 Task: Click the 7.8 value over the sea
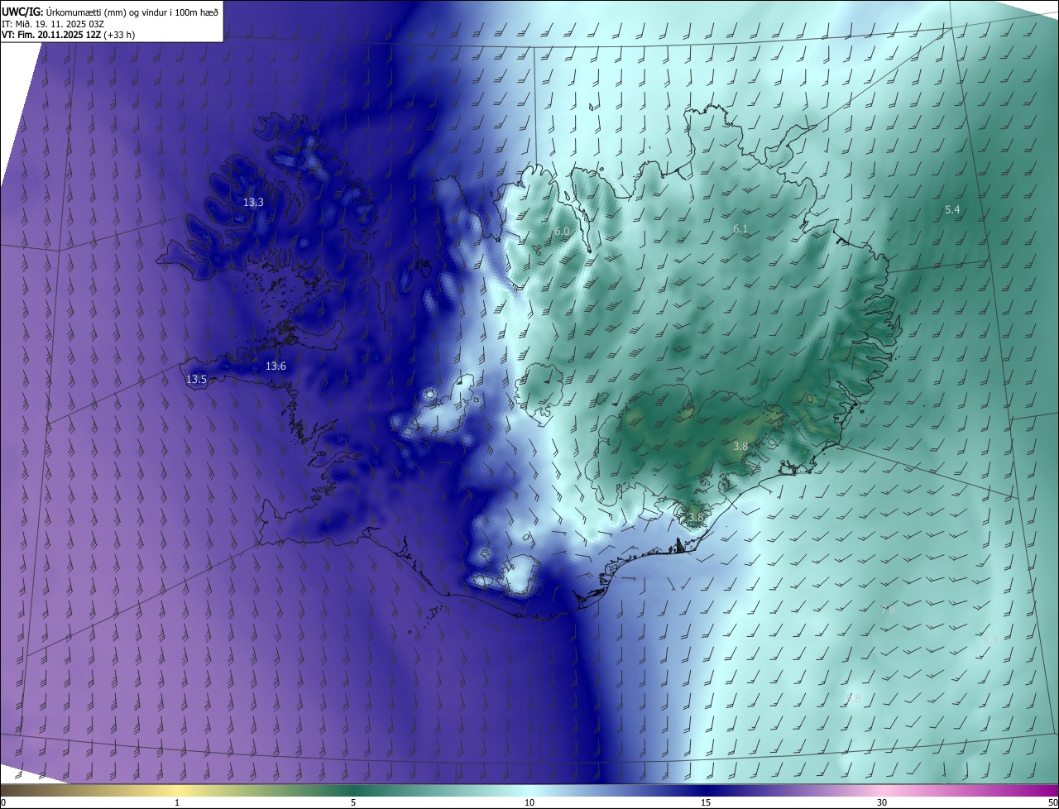click(x=889, y=610)
